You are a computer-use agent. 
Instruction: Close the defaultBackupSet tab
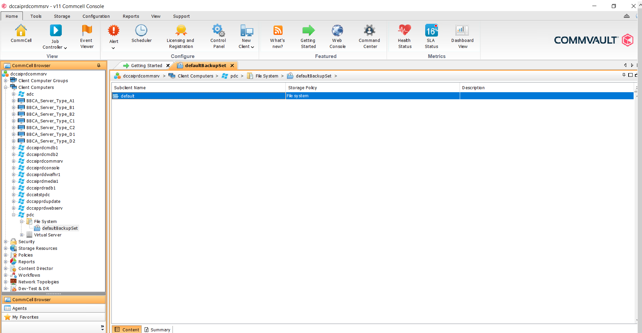[232, 65]
